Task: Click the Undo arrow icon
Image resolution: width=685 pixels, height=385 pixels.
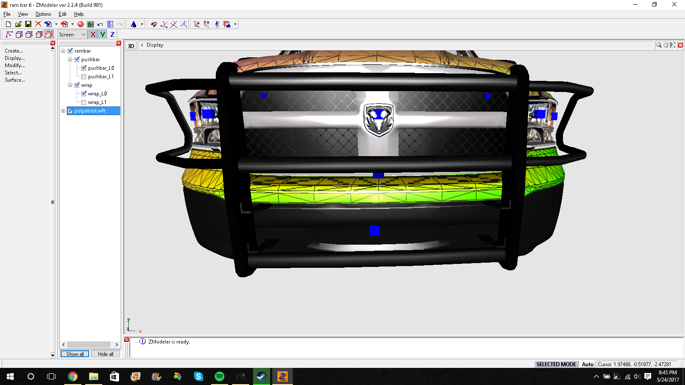Action: [x=100, y=24]
